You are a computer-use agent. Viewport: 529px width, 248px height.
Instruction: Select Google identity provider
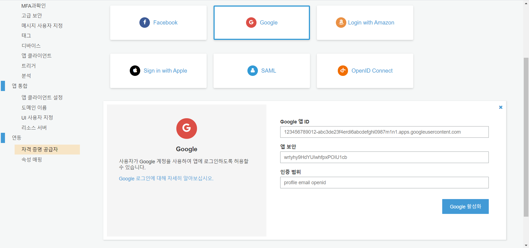click(262, 23)
